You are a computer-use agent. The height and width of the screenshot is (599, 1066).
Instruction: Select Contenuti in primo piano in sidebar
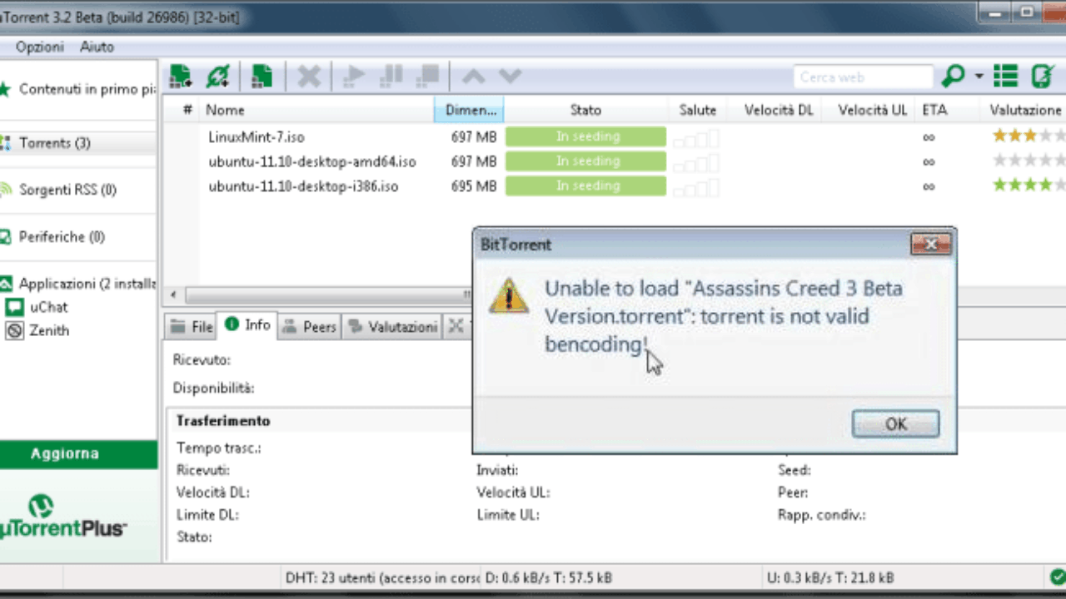coord(79,89)
